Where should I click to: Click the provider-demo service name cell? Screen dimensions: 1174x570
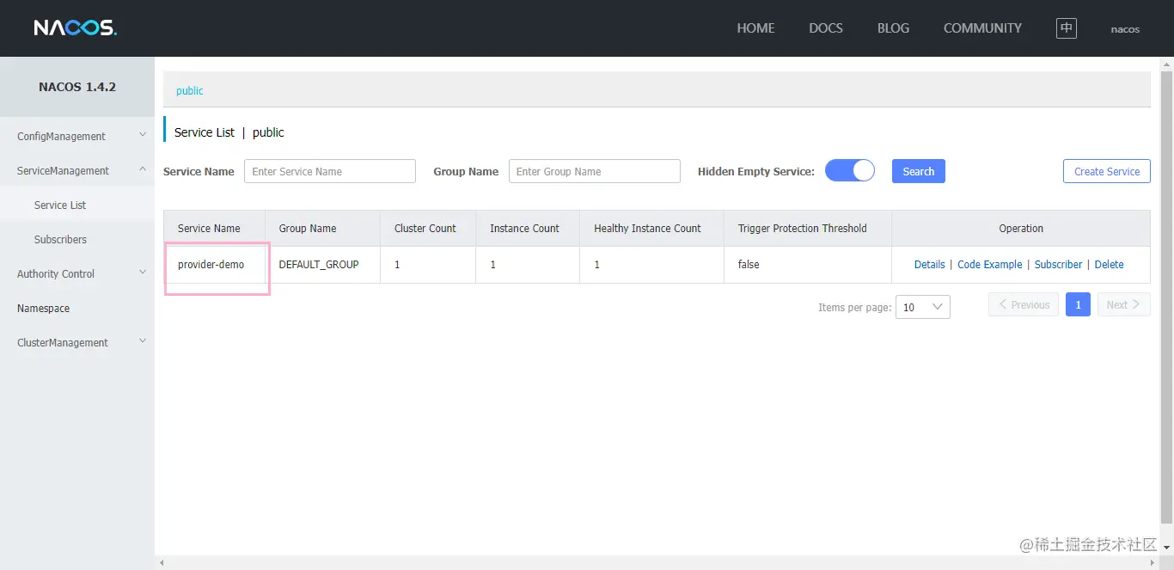pyautogui.click(x=214, y=265)
